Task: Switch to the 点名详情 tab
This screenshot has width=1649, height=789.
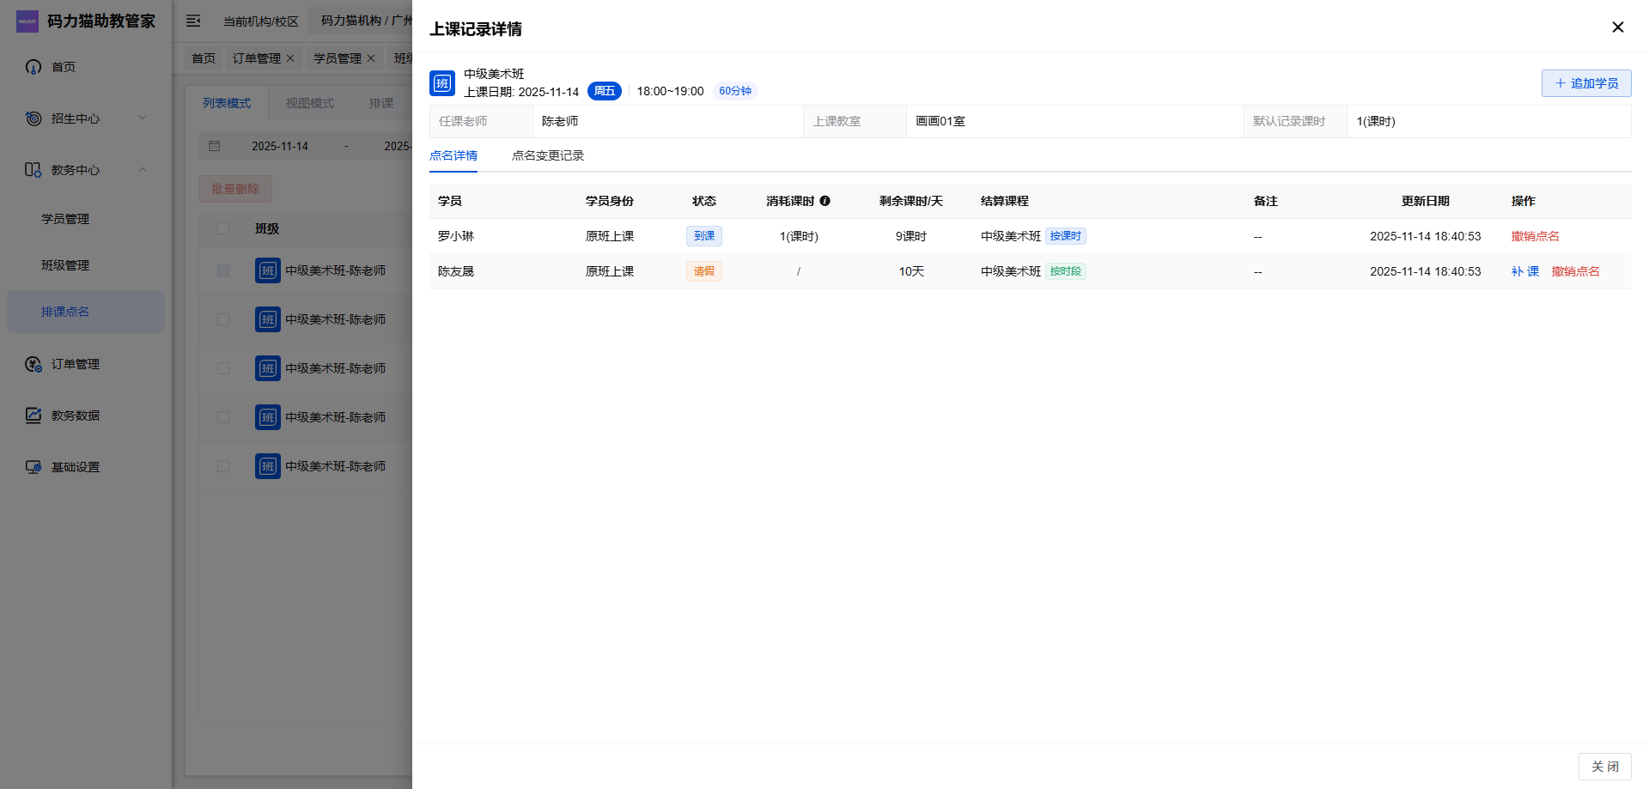Action: [x=453, y=155]
